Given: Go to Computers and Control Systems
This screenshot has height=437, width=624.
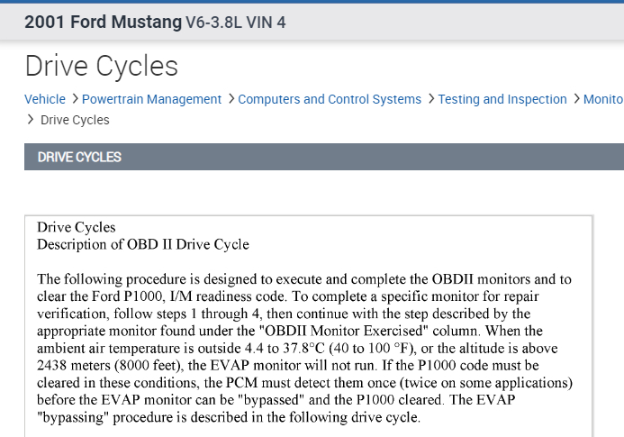Looking at the screenshot, I should point(330,99).
